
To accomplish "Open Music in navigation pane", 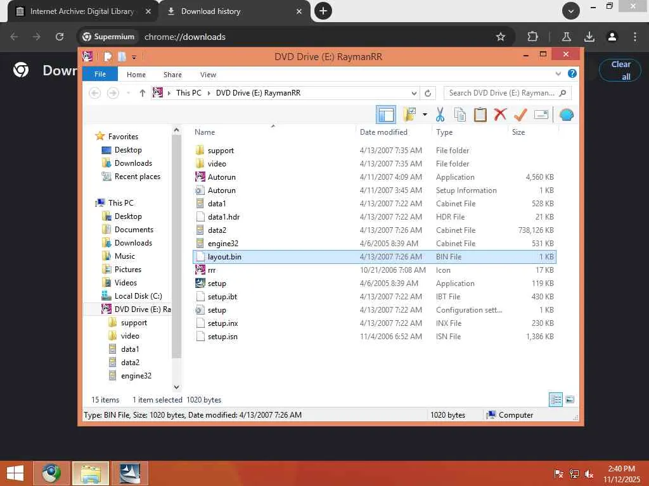I will pyautogui.click(x=125, y=256).
